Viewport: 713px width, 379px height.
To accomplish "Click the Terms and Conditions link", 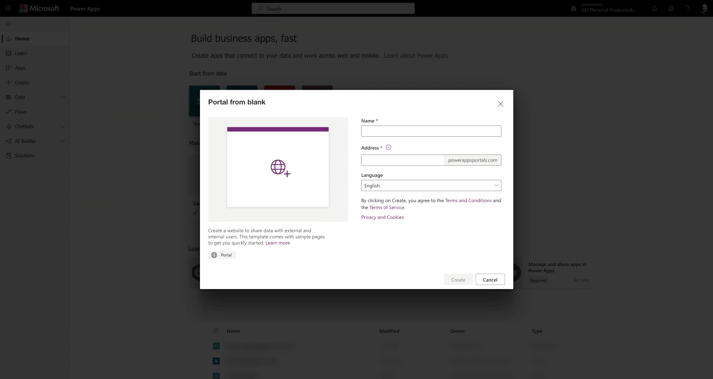I will coord(468,200).
